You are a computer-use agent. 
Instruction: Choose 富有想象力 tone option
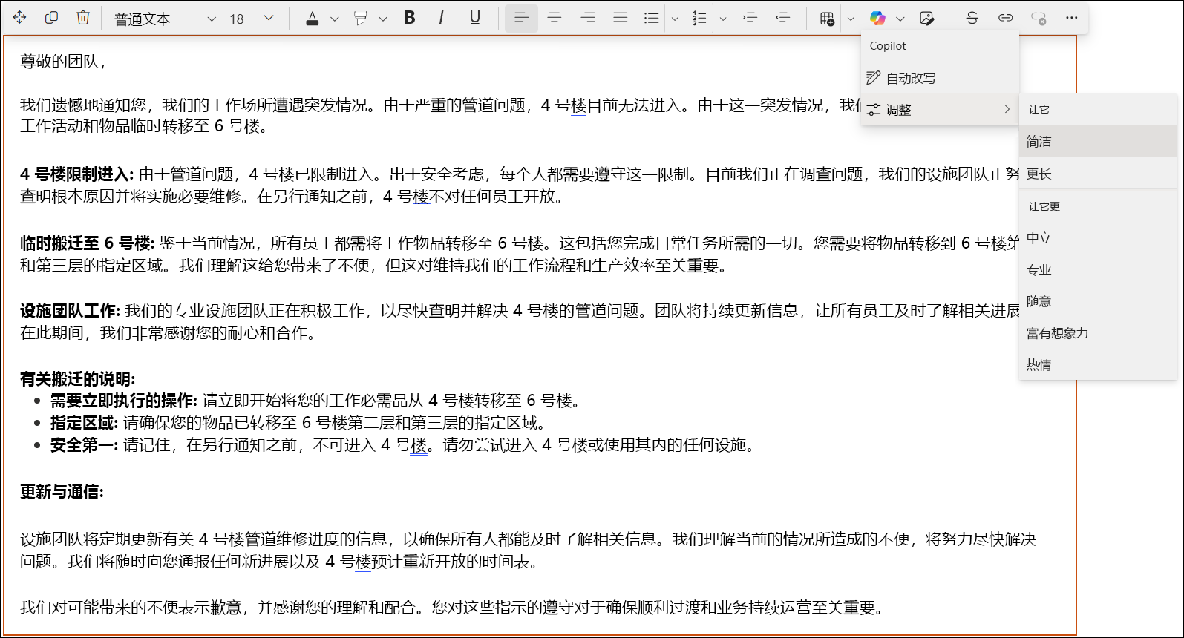(x=1098, y=333)
